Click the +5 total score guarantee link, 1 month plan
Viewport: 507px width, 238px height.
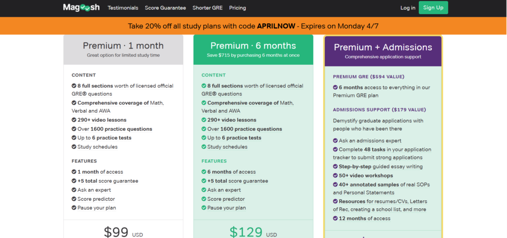[108, 181]
